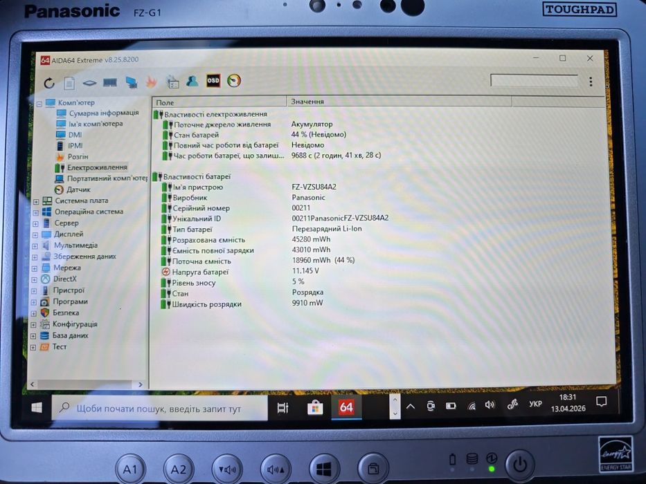646x484 pixels.
Task: Click the taskbar search box
Action: 159,408
